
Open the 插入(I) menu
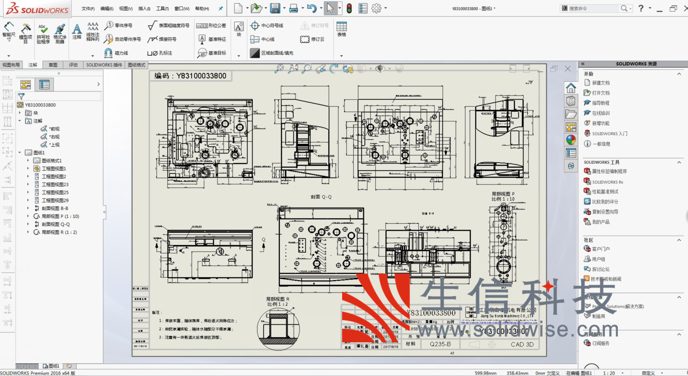point(144,9)
